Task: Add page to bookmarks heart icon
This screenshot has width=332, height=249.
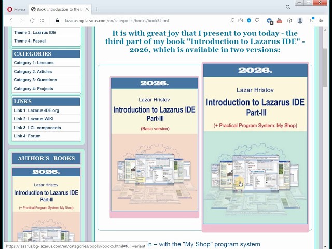Action: pyautogui.click(x=257, y=20)
